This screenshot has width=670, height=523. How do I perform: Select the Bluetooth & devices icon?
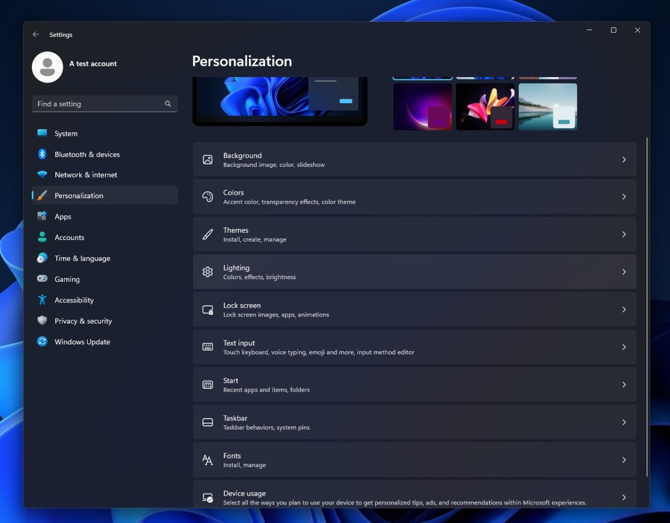(42, 155)
